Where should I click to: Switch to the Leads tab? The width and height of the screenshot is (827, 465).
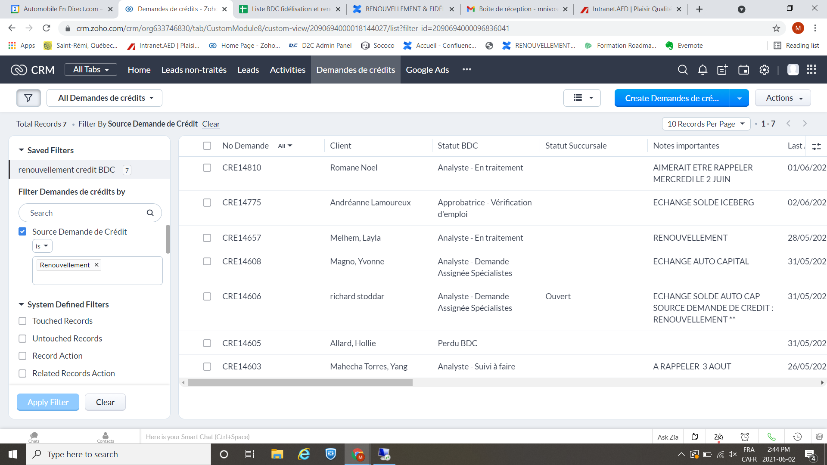(x=248, y=70)
